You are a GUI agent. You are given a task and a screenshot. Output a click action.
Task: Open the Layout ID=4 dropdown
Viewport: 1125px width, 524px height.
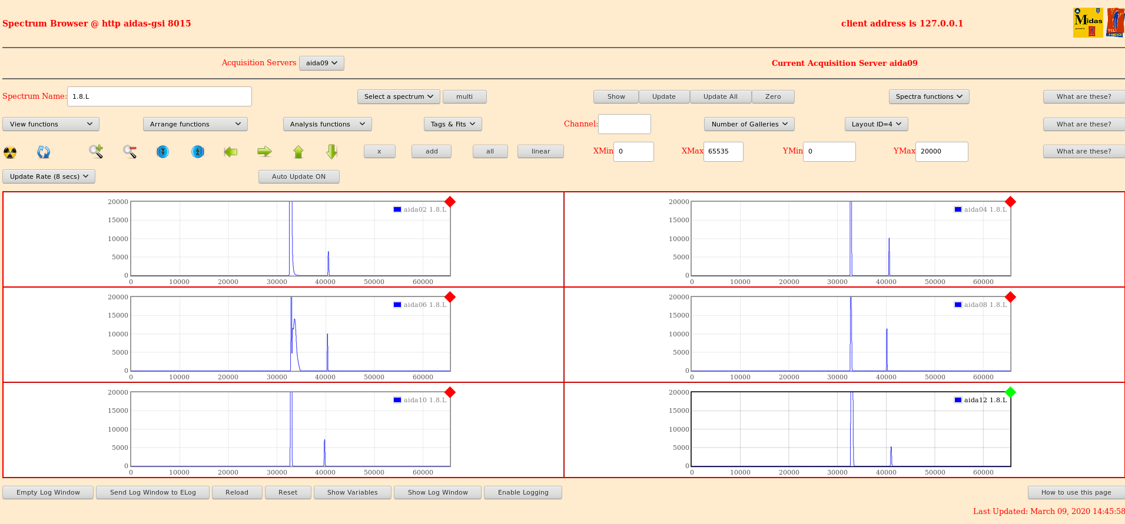tap(876, 124)
